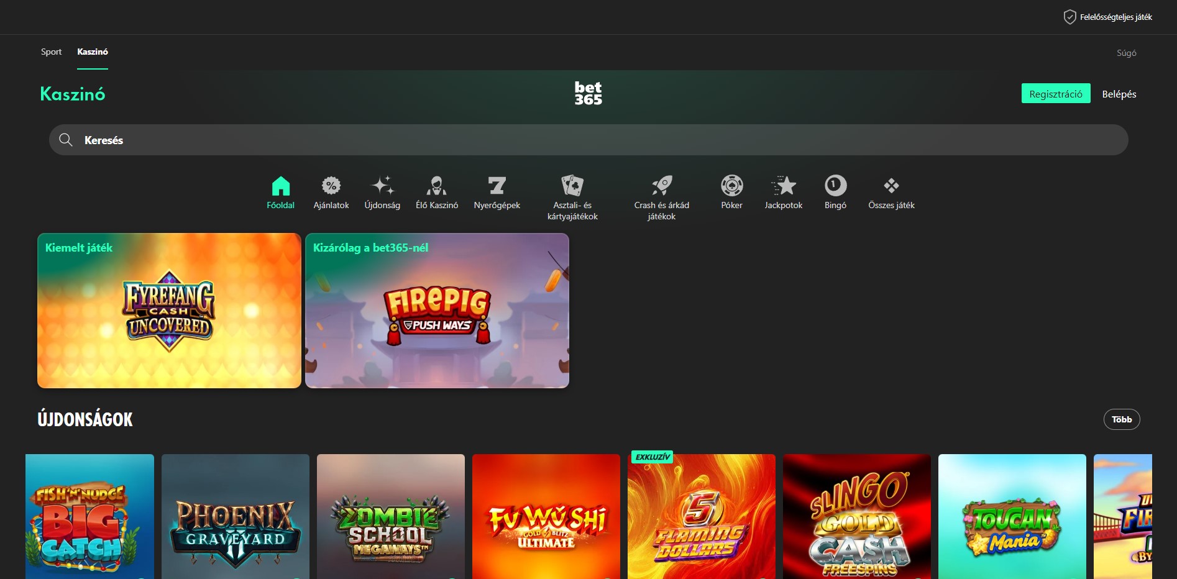Open the Asztali- és kártyajátékok cards icon
The height and width of the screenshot is (579, 1177).
[x=572, y=186]
